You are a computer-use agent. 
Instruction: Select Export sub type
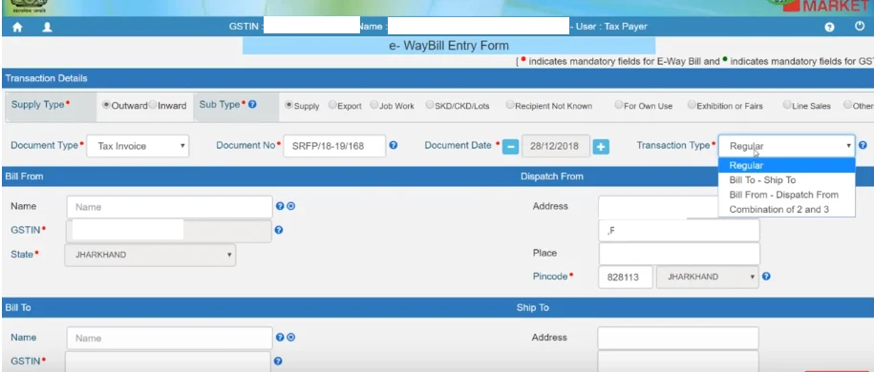click(332, 105)
